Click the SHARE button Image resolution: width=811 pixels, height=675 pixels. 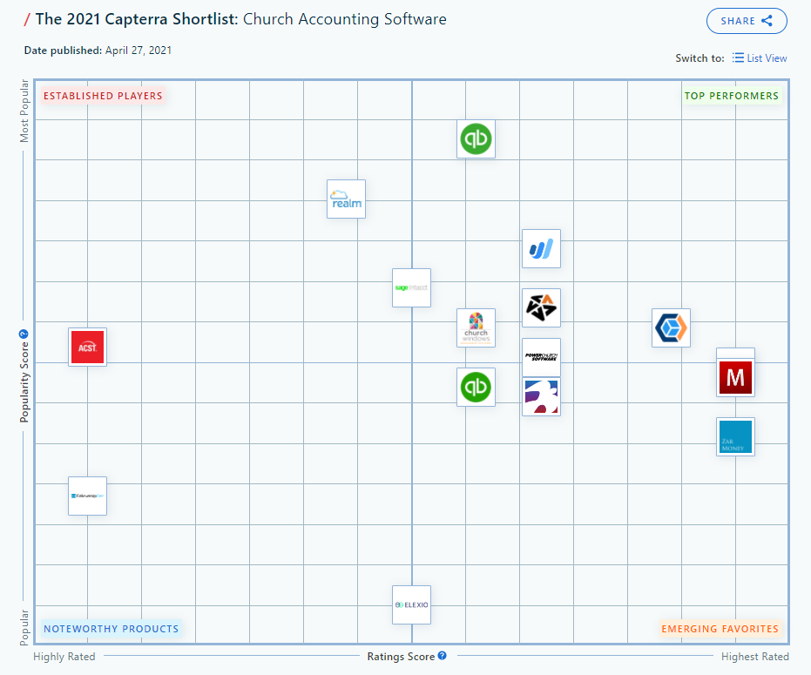click(x=747, y=21)
